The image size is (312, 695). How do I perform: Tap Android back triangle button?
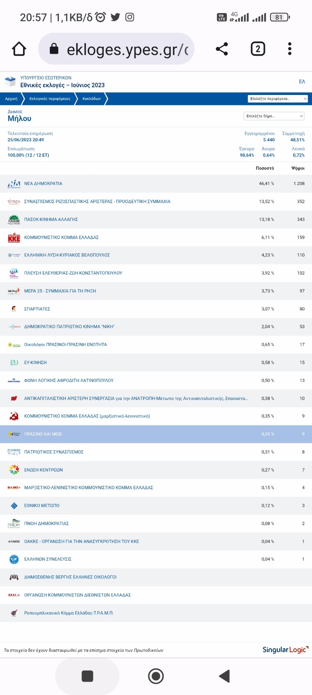tap(224, 676)
